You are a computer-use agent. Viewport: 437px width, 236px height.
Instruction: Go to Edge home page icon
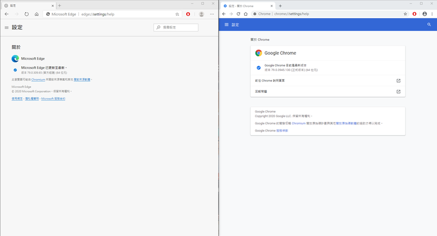click(x=36, y=14)
